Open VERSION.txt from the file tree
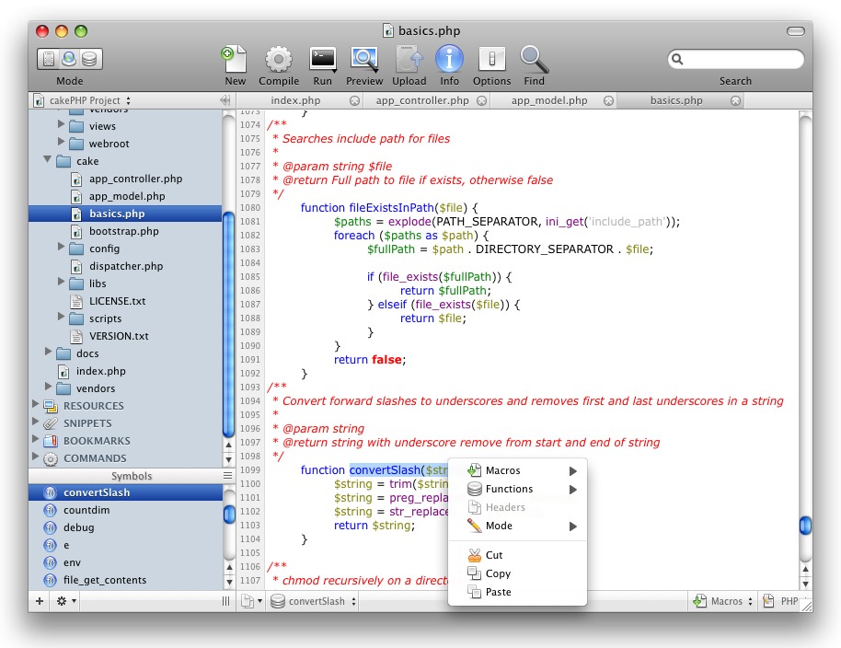841x648 pixels. [x=125, y=336]
